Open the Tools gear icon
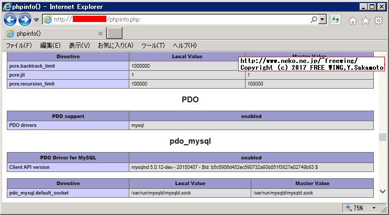 click(x=377, y=20)
